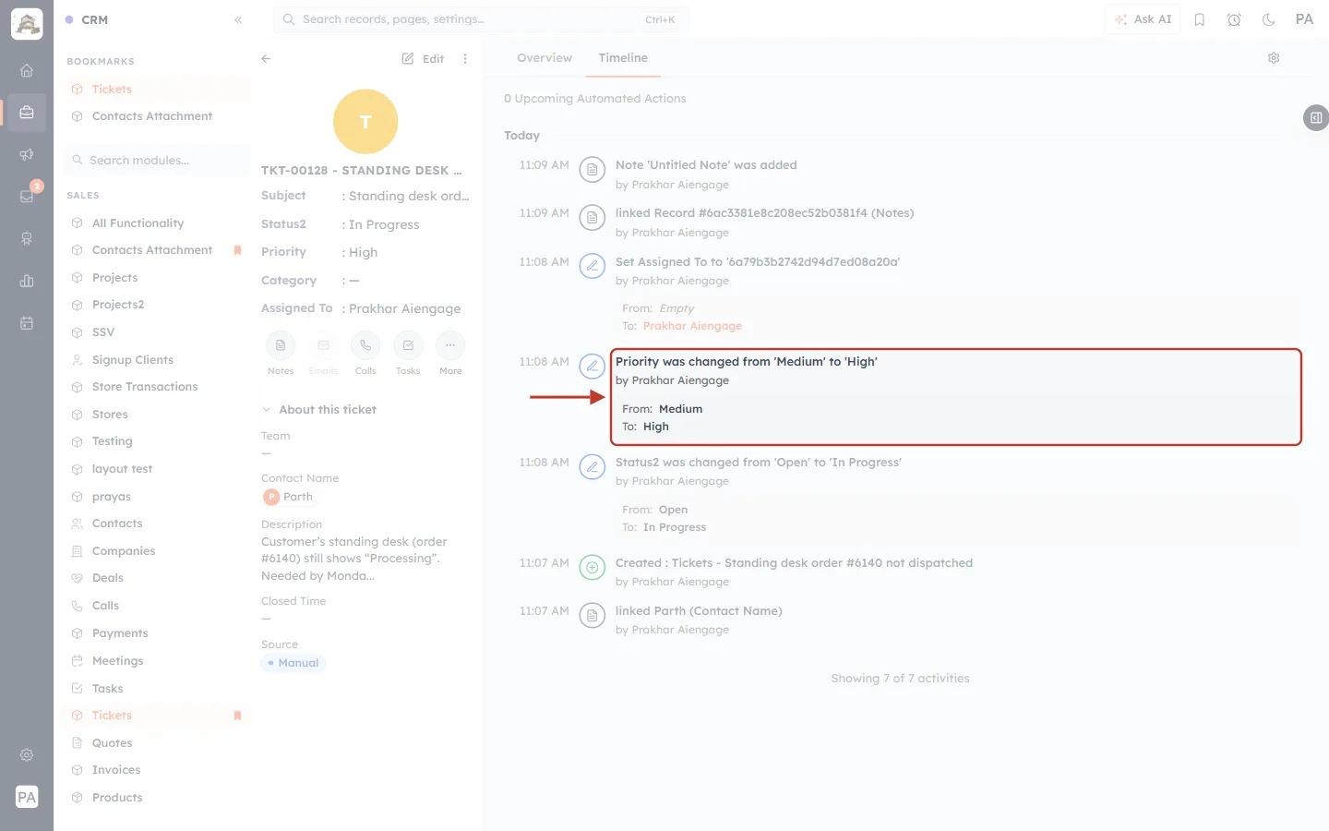Open the megaphone marketing icon in left rail

(x=27, y=154)
